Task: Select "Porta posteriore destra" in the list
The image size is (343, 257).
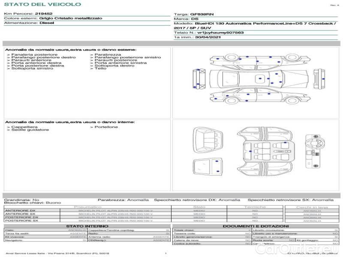Action: [x=38, y=66]
